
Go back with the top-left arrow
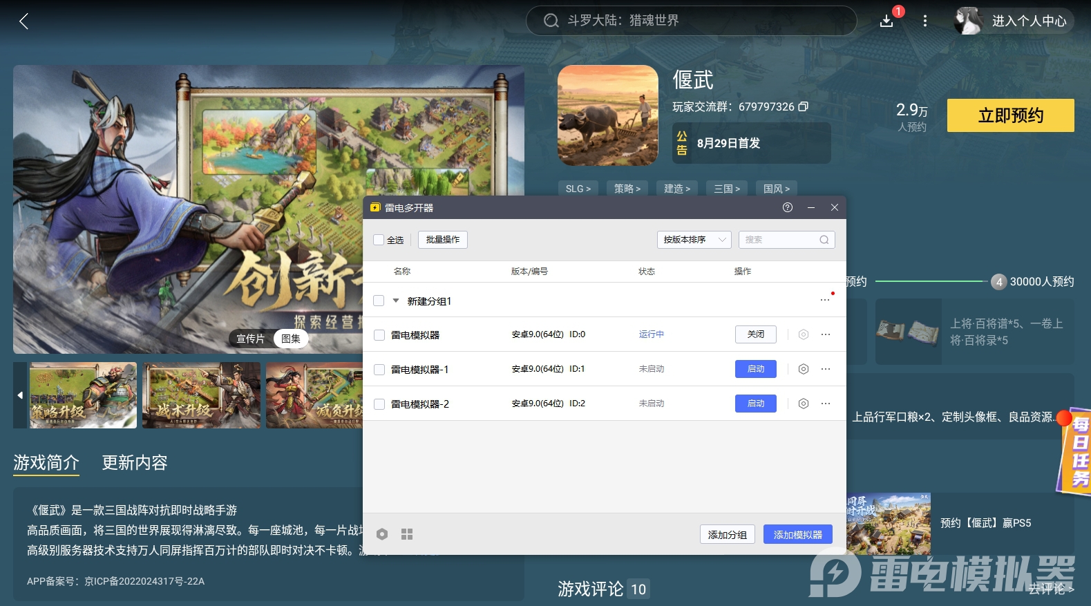tap(24, 21)
